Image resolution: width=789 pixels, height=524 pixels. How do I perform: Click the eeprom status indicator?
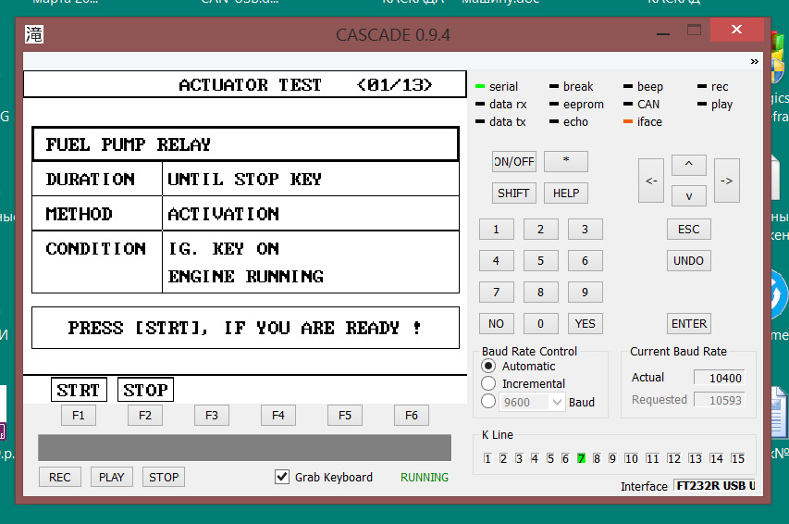pos(554,104)
